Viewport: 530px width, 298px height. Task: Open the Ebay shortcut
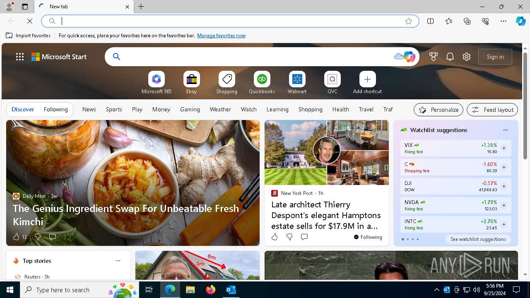192,83
